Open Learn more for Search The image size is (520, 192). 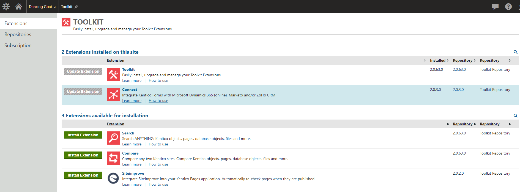point(132,144)
